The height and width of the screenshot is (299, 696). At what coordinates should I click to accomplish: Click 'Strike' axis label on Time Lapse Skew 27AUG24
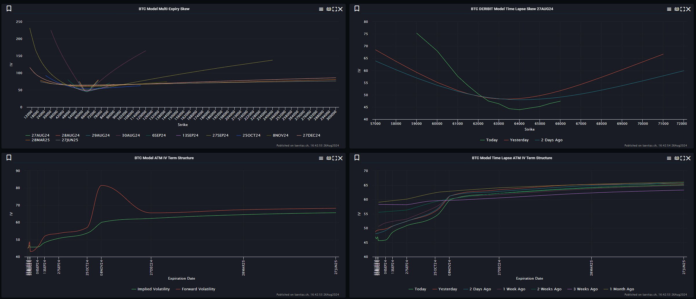coord(529,129)
